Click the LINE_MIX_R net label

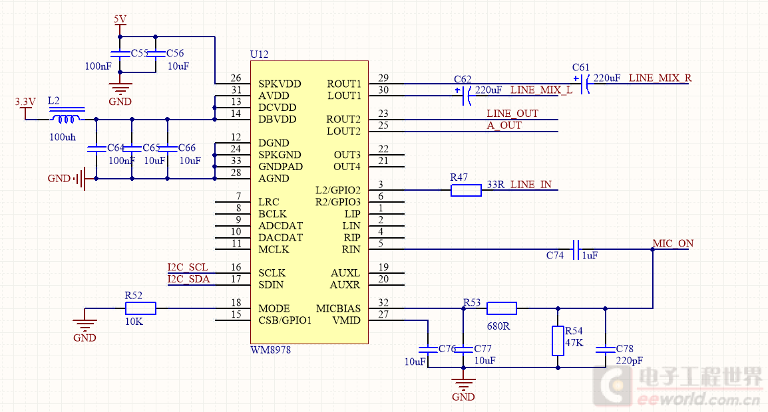660,78
